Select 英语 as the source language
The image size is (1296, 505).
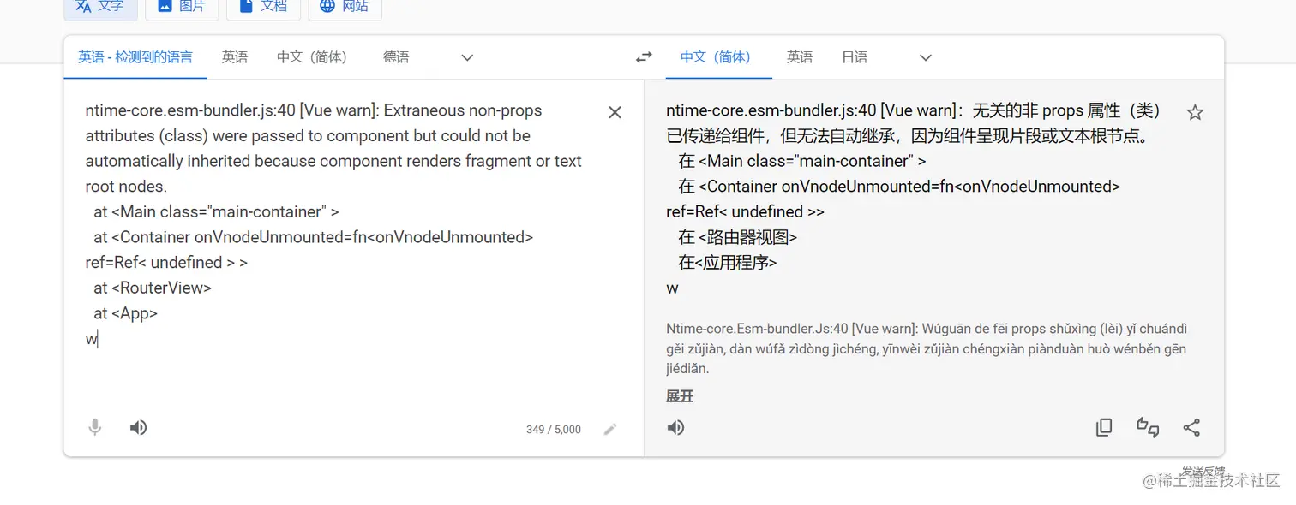point(235,57)
